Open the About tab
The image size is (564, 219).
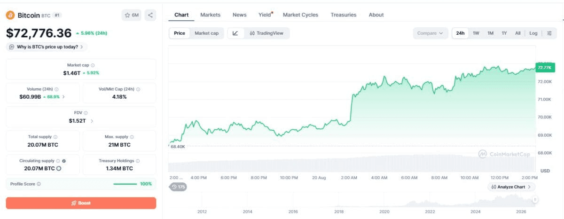tap(376, 15)
